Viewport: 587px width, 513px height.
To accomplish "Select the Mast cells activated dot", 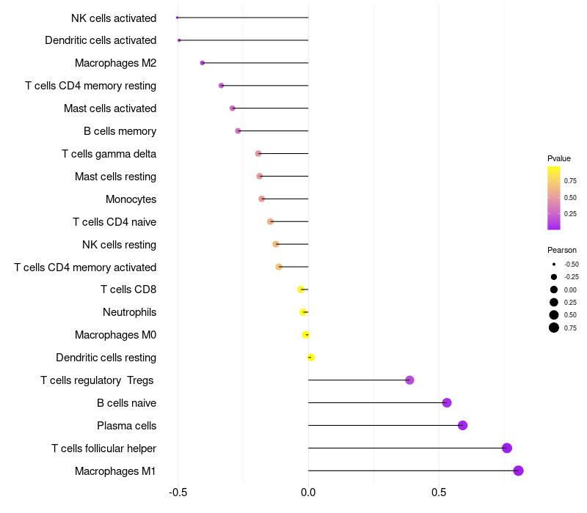I will [233, 108].
